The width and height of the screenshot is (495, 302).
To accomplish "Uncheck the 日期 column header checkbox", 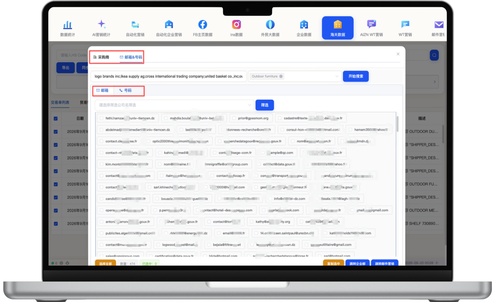I will coord(56,119).
